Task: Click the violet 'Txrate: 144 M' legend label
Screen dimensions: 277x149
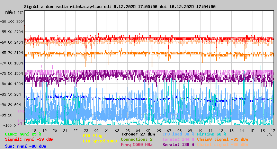Action: [x=178, y=139]
